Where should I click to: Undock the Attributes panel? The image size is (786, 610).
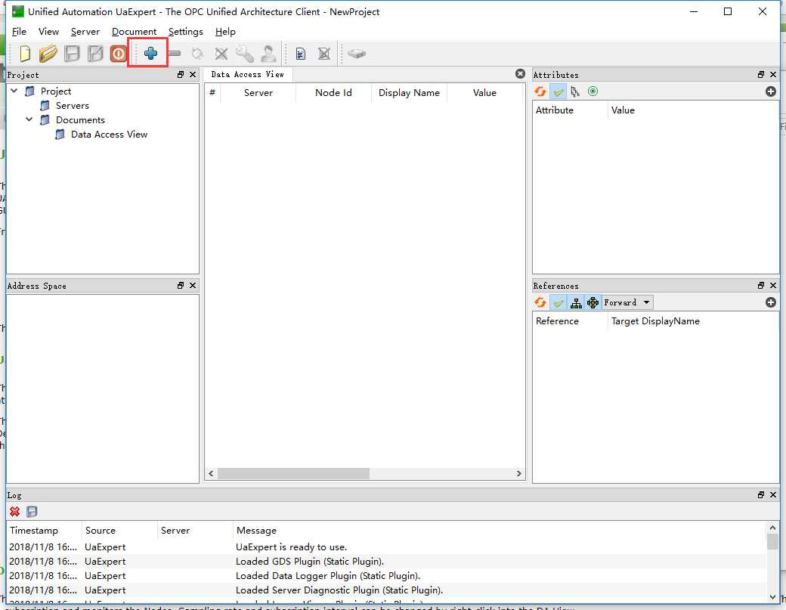pyautogui.click(x=761, y=75)
